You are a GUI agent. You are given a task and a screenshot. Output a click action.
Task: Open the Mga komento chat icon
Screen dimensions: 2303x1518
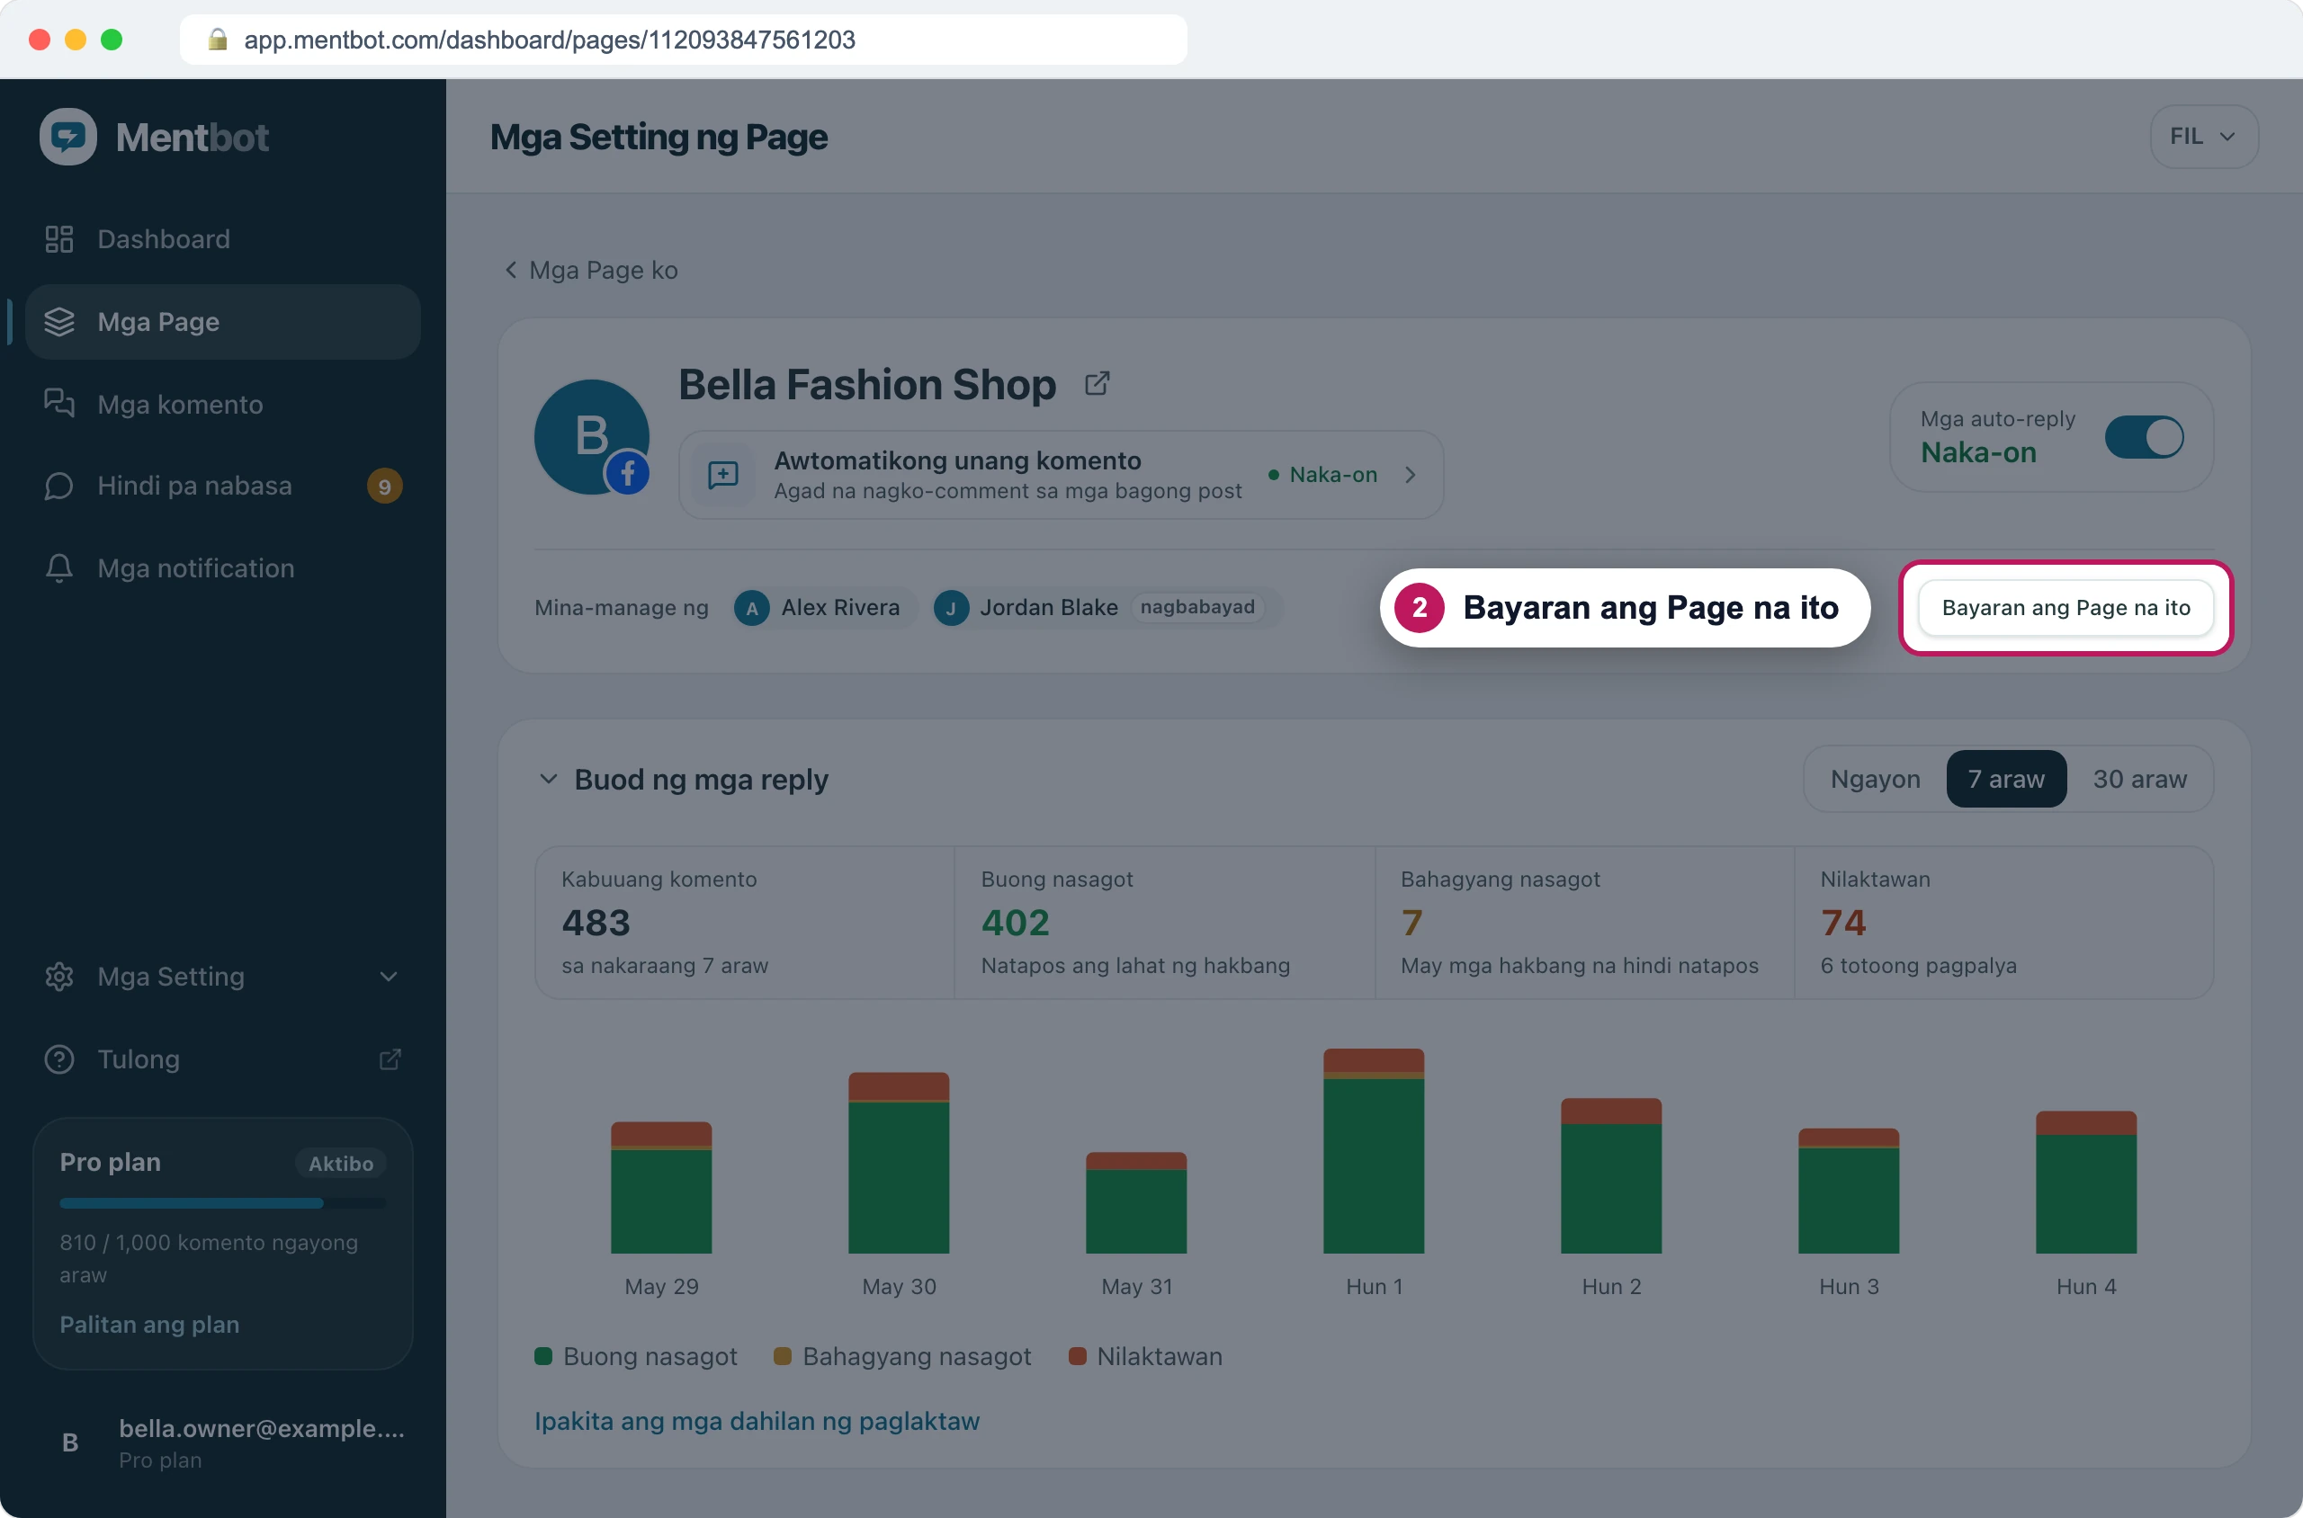[59, 404]
